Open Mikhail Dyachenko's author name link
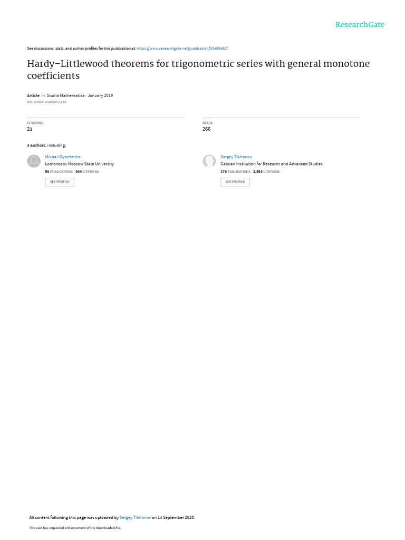 pos(63,157)
